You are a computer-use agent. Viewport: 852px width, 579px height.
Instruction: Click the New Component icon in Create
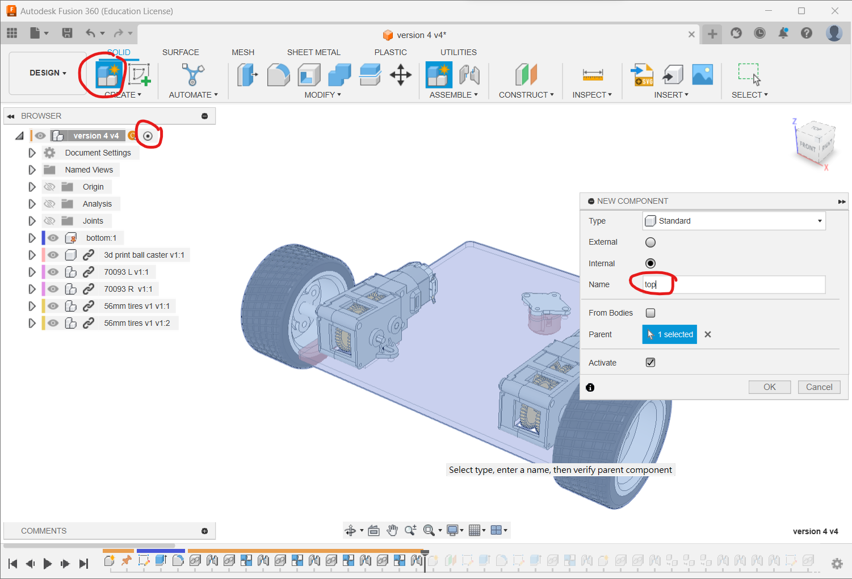pos(107,75)
